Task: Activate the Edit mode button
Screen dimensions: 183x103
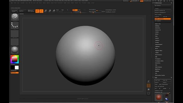Action: (37, 11)
